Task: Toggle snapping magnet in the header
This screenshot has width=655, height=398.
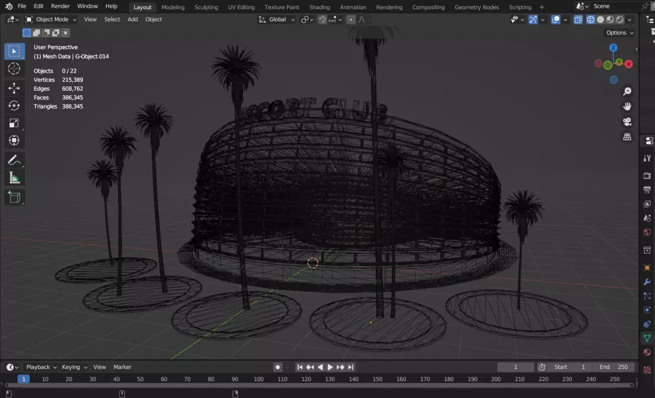Action: 322,20
